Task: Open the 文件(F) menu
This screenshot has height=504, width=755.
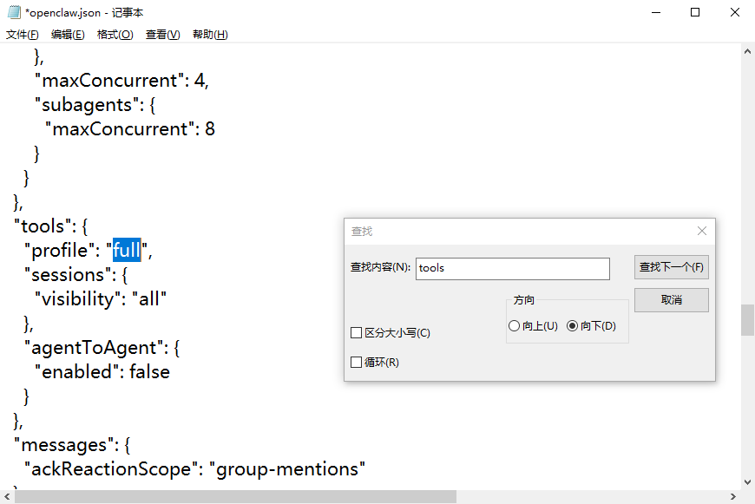Action: click(x=22, y=34)
